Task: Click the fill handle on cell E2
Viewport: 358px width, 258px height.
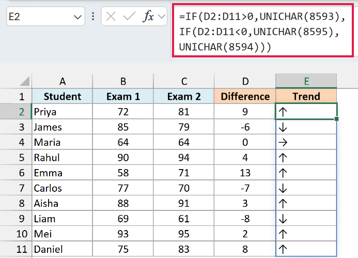Action: click(336, 119)
